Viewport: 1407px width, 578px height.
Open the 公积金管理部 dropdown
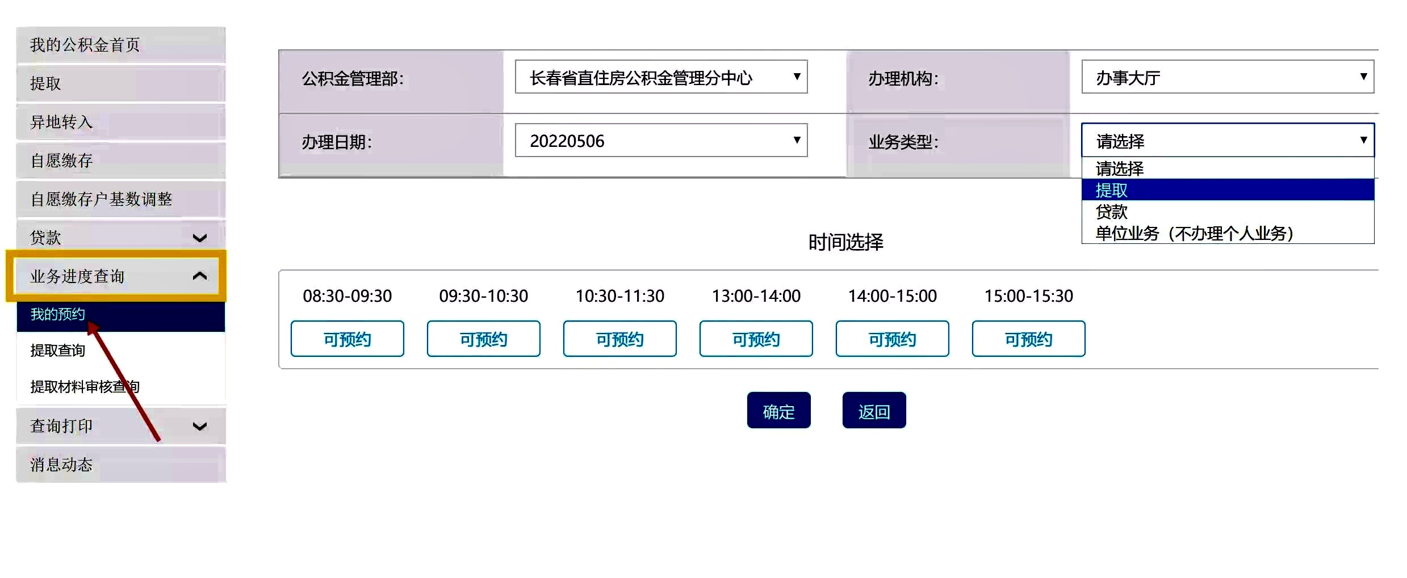661,77
